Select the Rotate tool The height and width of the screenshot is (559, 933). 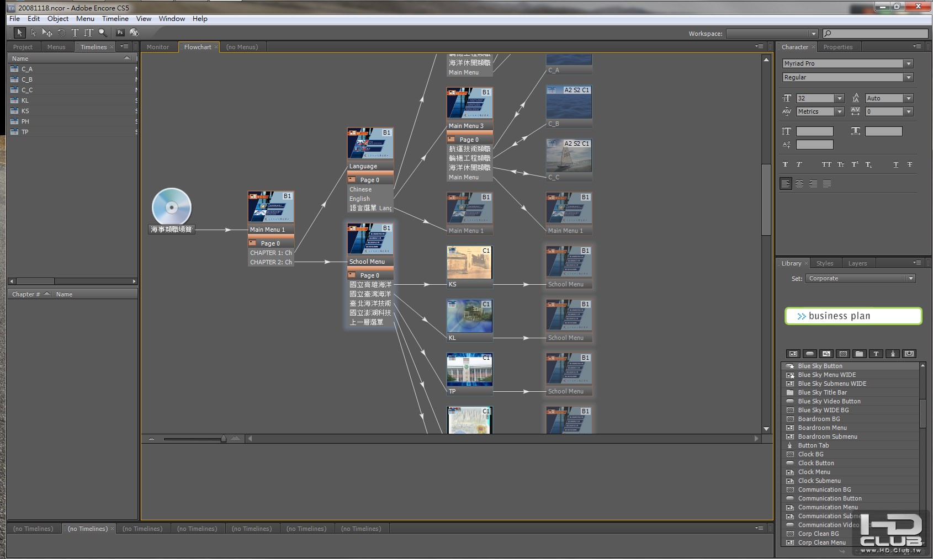(61, 33)
